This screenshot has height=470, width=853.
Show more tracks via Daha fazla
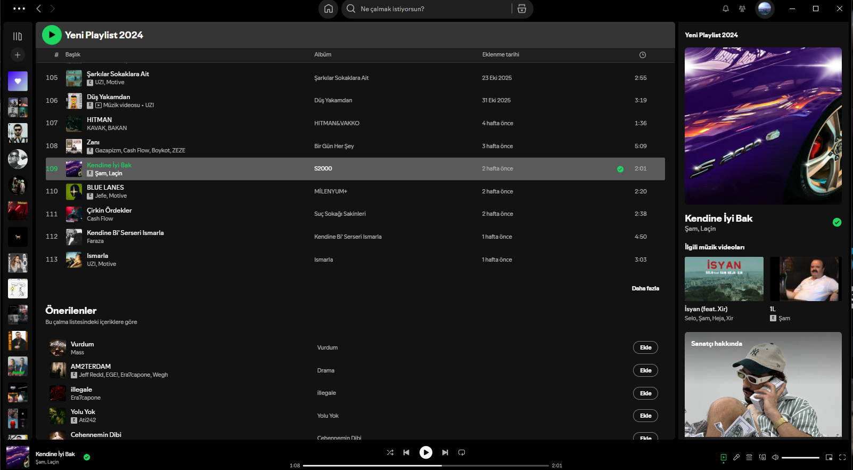[x=645, y=288]
